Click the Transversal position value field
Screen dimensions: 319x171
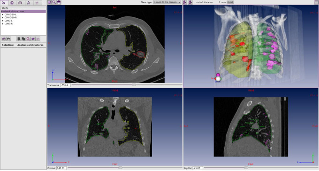65,85
